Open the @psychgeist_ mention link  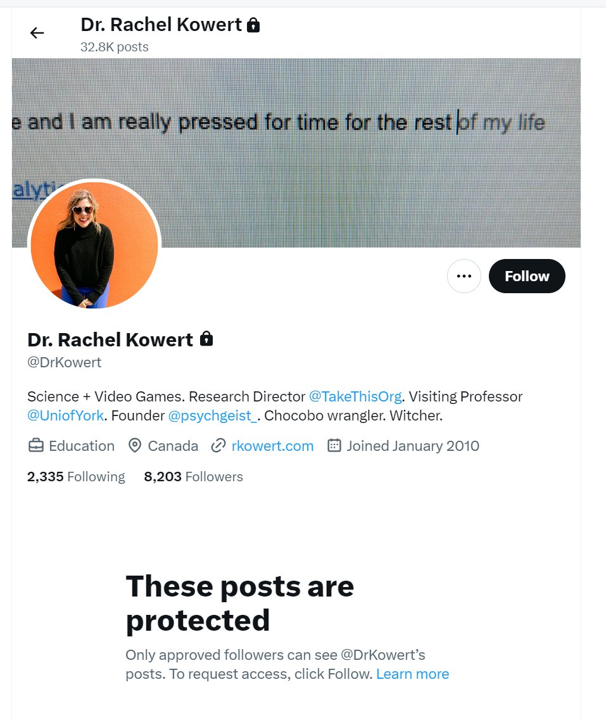[213, 415]
